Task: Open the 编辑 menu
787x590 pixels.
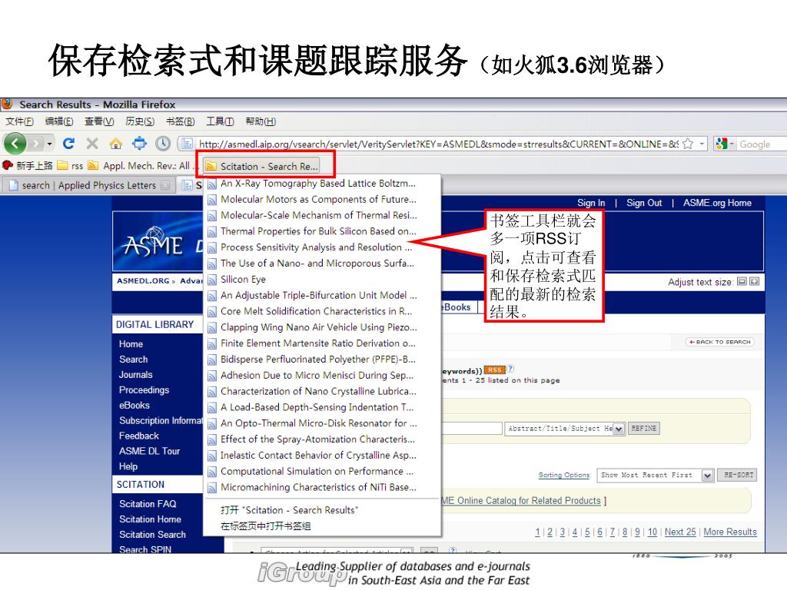Action: pos(58,121)
